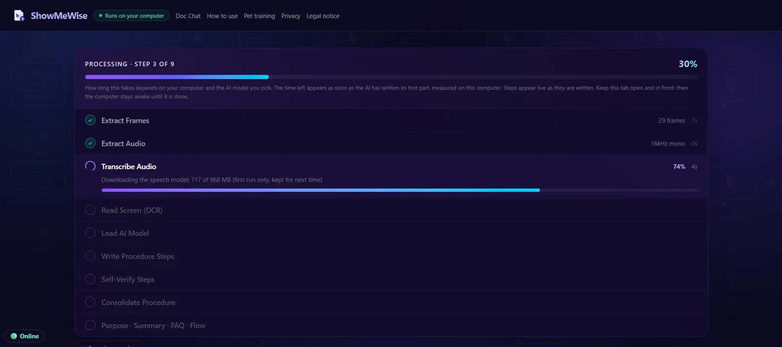This screenshot has height=347, width=782.
Task: Open the Privacy page
Action: coord(291,16)
